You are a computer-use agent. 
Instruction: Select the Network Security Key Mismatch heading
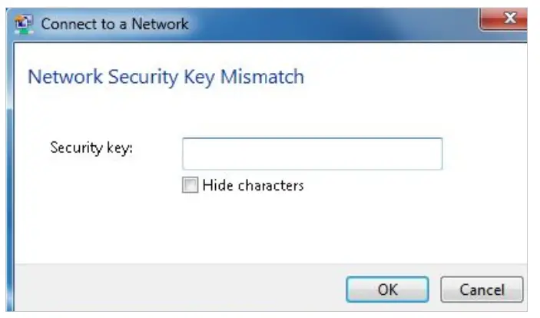[165, 77]
